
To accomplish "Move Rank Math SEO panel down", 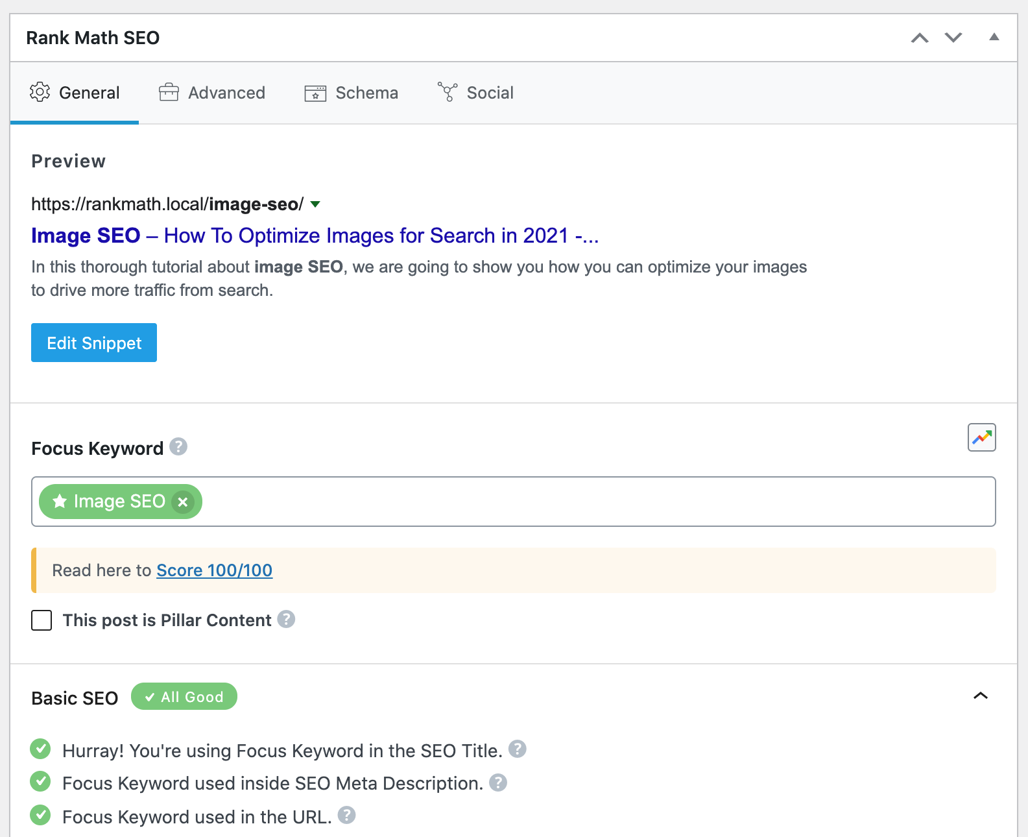I will click(953, 38).
